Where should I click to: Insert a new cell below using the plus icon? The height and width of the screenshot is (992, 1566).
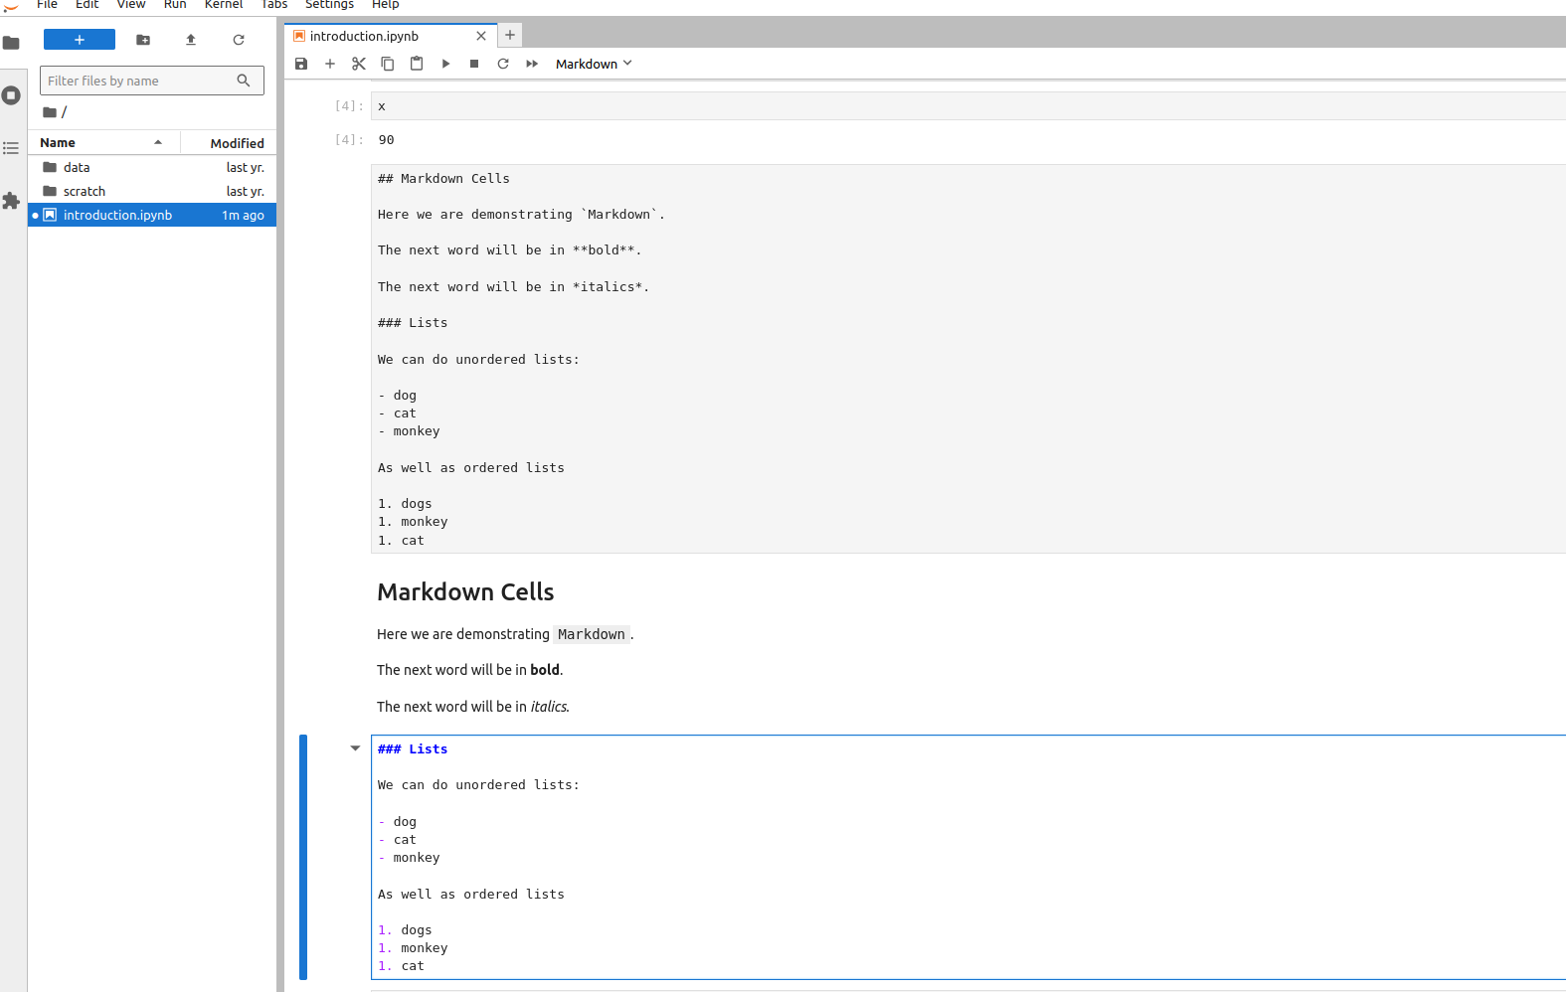[330, 64]
